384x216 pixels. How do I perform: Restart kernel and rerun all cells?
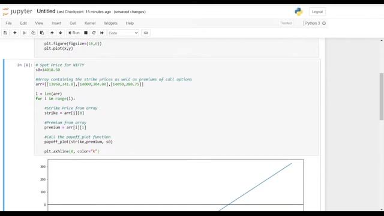[102, 33]
